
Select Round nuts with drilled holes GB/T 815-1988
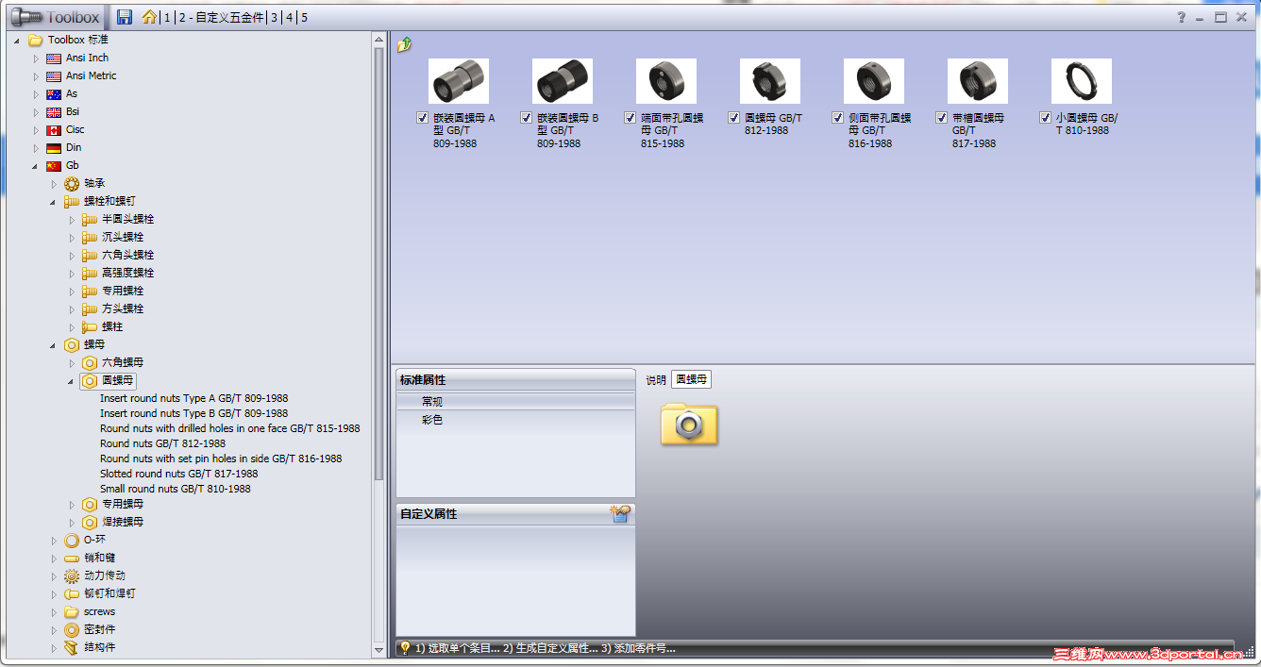click(x=229, y=428)
